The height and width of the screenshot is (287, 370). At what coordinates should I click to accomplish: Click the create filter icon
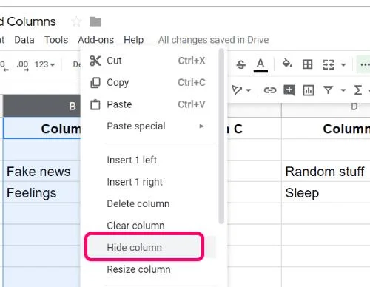328,90
